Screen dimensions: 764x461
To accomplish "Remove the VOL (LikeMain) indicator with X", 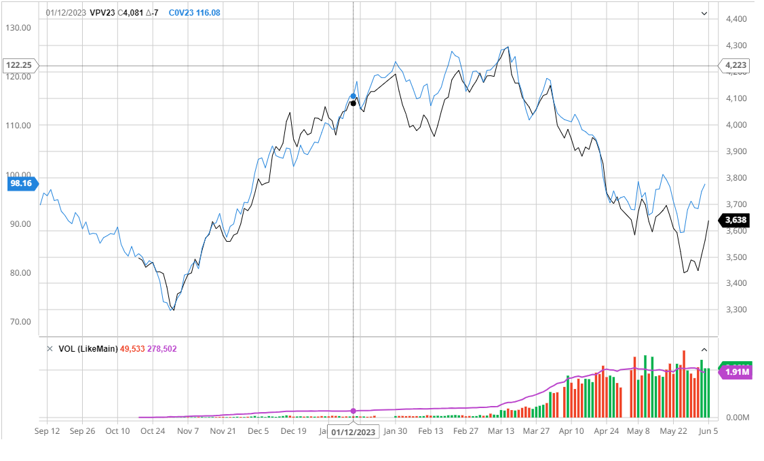I will point(50,349).
